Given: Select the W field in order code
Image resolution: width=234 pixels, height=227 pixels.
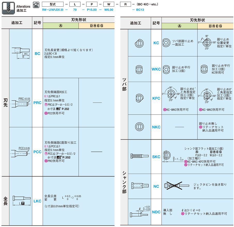Looking at the screenshot, I should [x=108, y=5].
